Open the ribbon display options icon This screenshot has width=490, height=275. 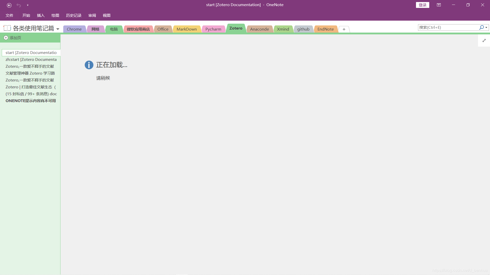point(439,5)
